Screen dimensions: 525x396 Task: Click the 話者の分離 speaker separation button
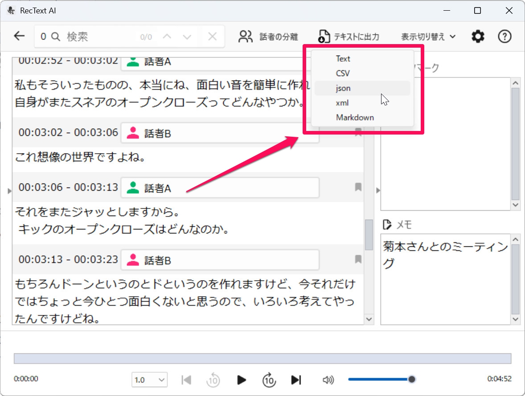268,37
